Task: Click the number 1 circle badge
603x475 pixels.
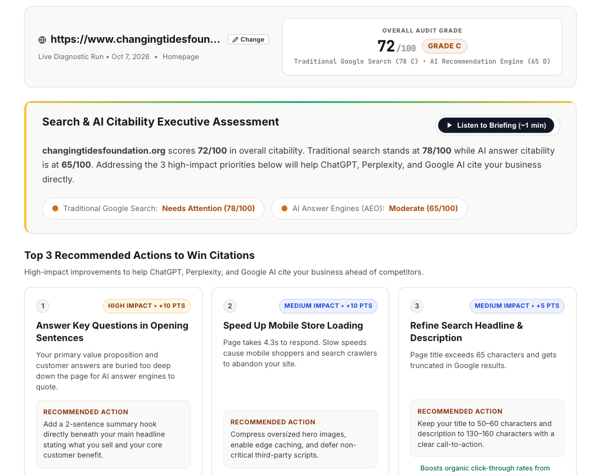Action: [43, 306]
